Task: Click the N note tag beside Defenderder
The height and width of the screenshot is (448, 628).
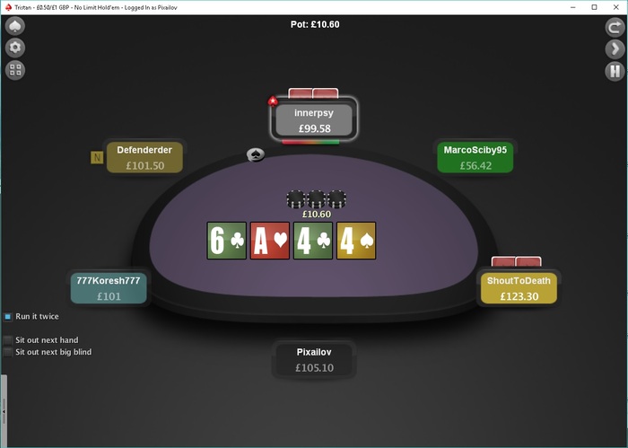Action: (x=97, y=157)
